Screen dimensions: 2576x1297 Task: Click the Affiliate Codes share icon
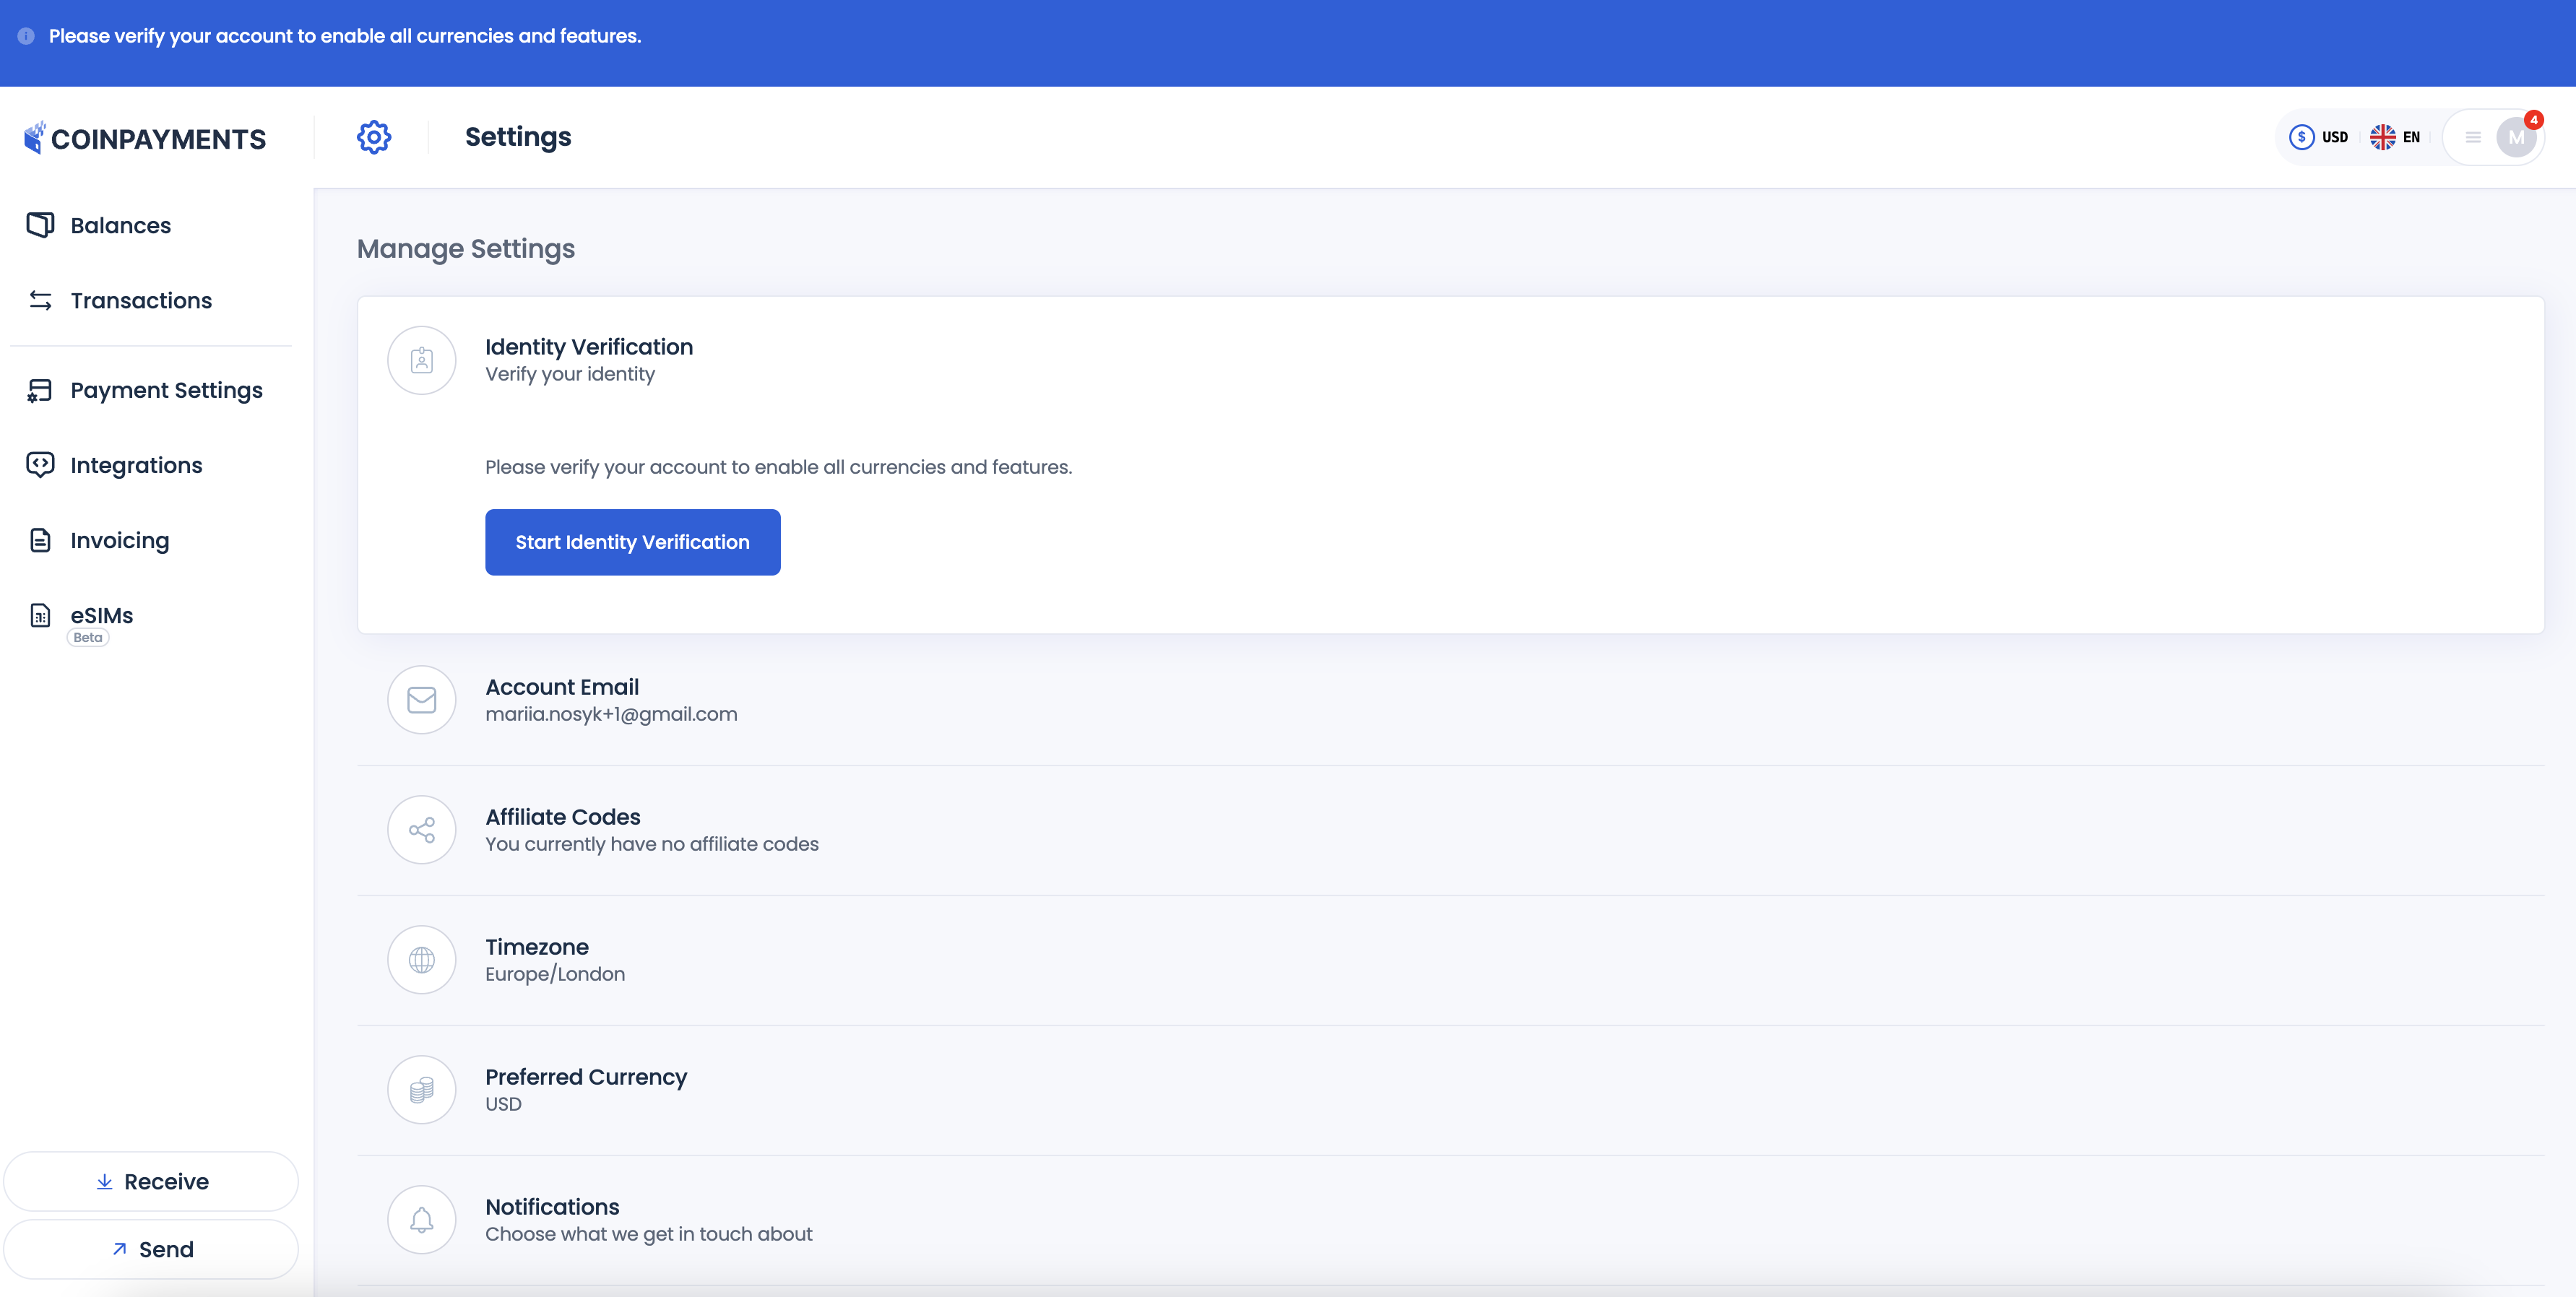click(x=421, y=830)
